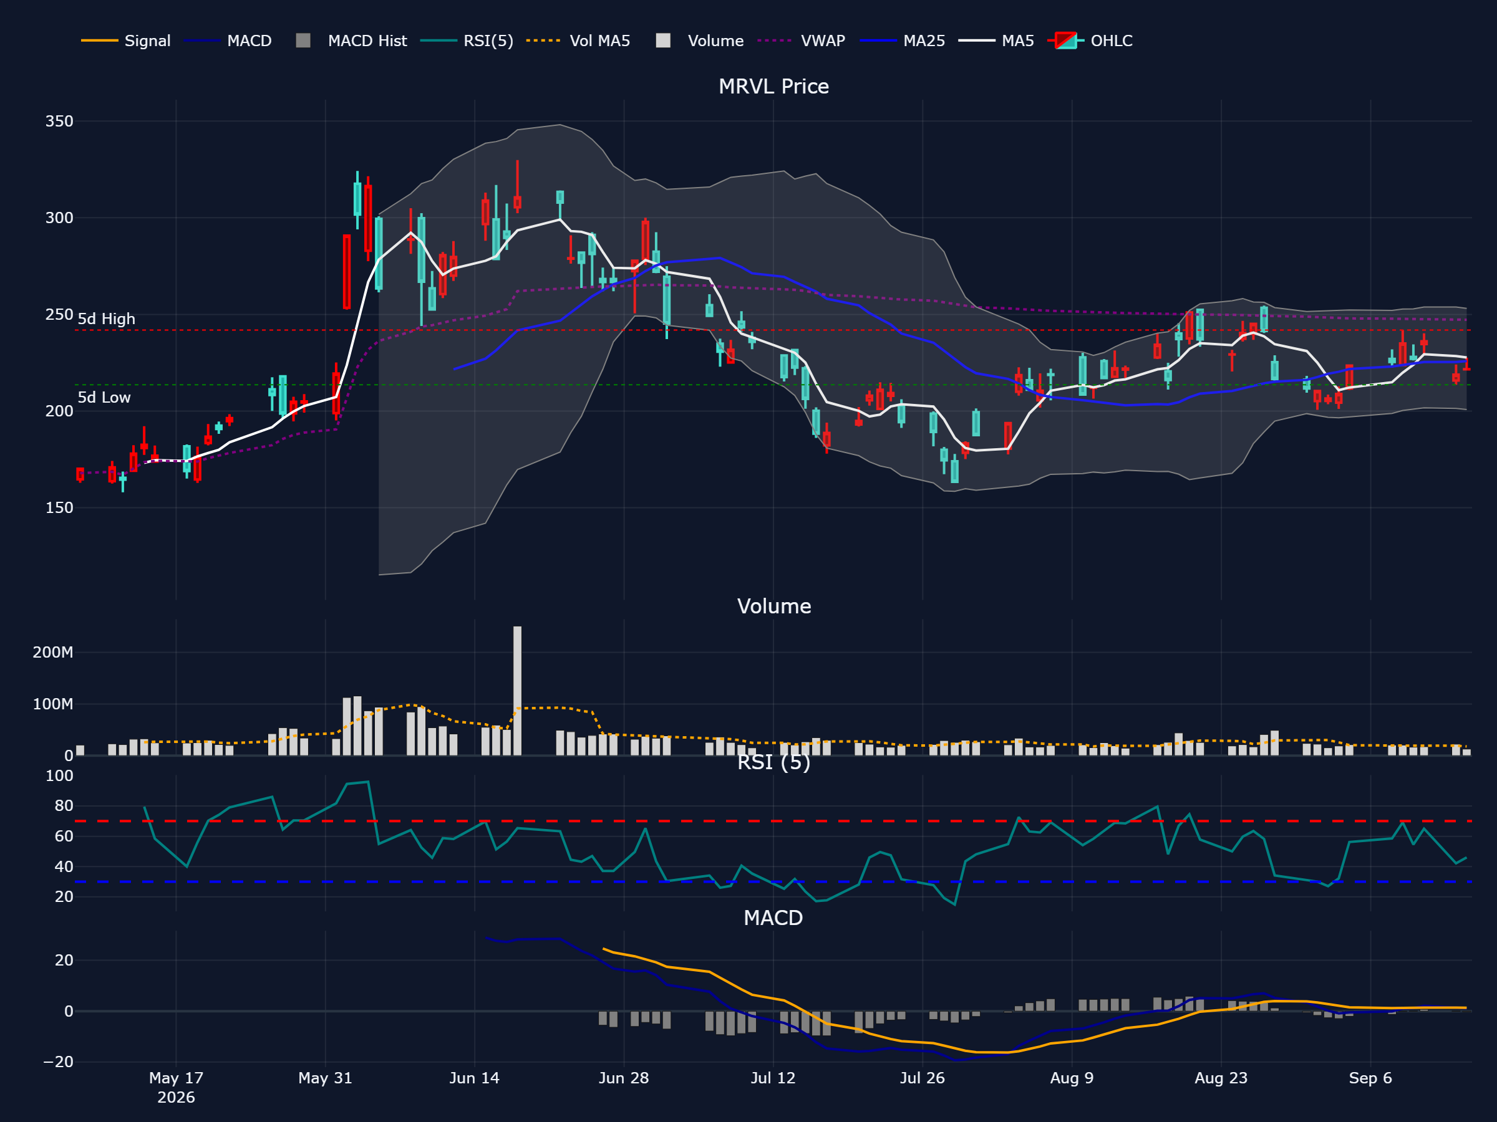Click the May 17 2026 date label

[x=176, y=1088]
